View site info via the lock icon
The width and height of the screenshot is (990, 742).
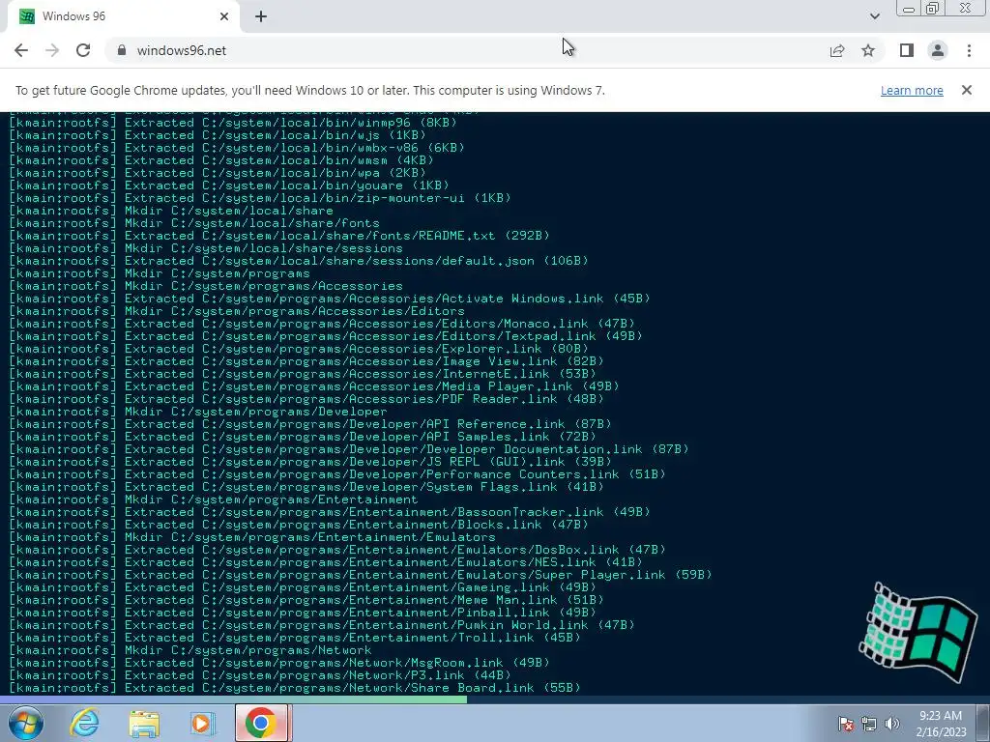tap(122, 50)
